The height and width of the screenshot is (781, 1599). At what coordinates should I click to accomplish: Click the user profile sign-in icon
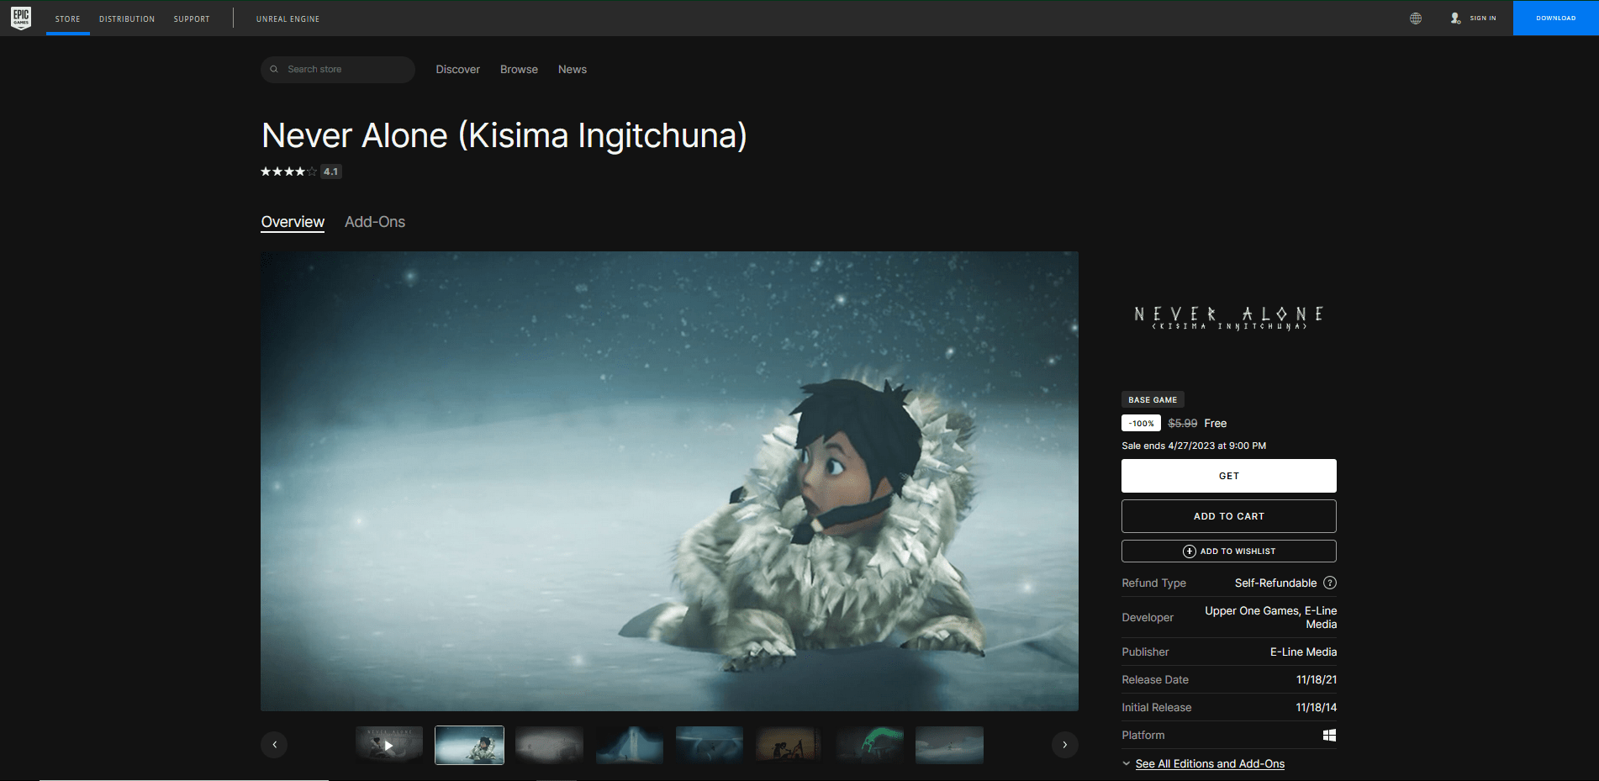click(x=1455, y=18)
